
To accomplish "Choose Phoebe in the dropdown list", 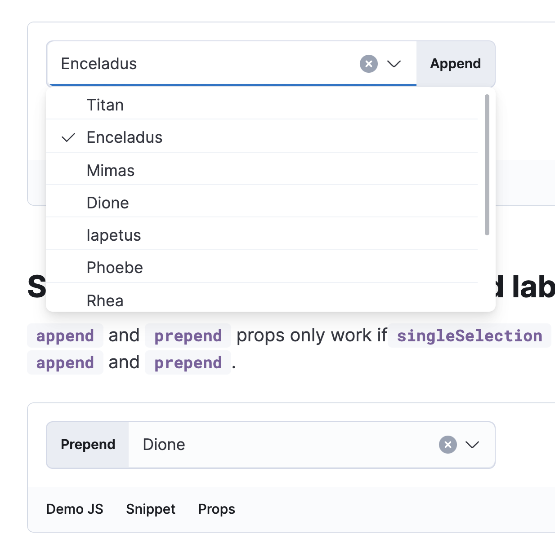I will click(115, 268).
